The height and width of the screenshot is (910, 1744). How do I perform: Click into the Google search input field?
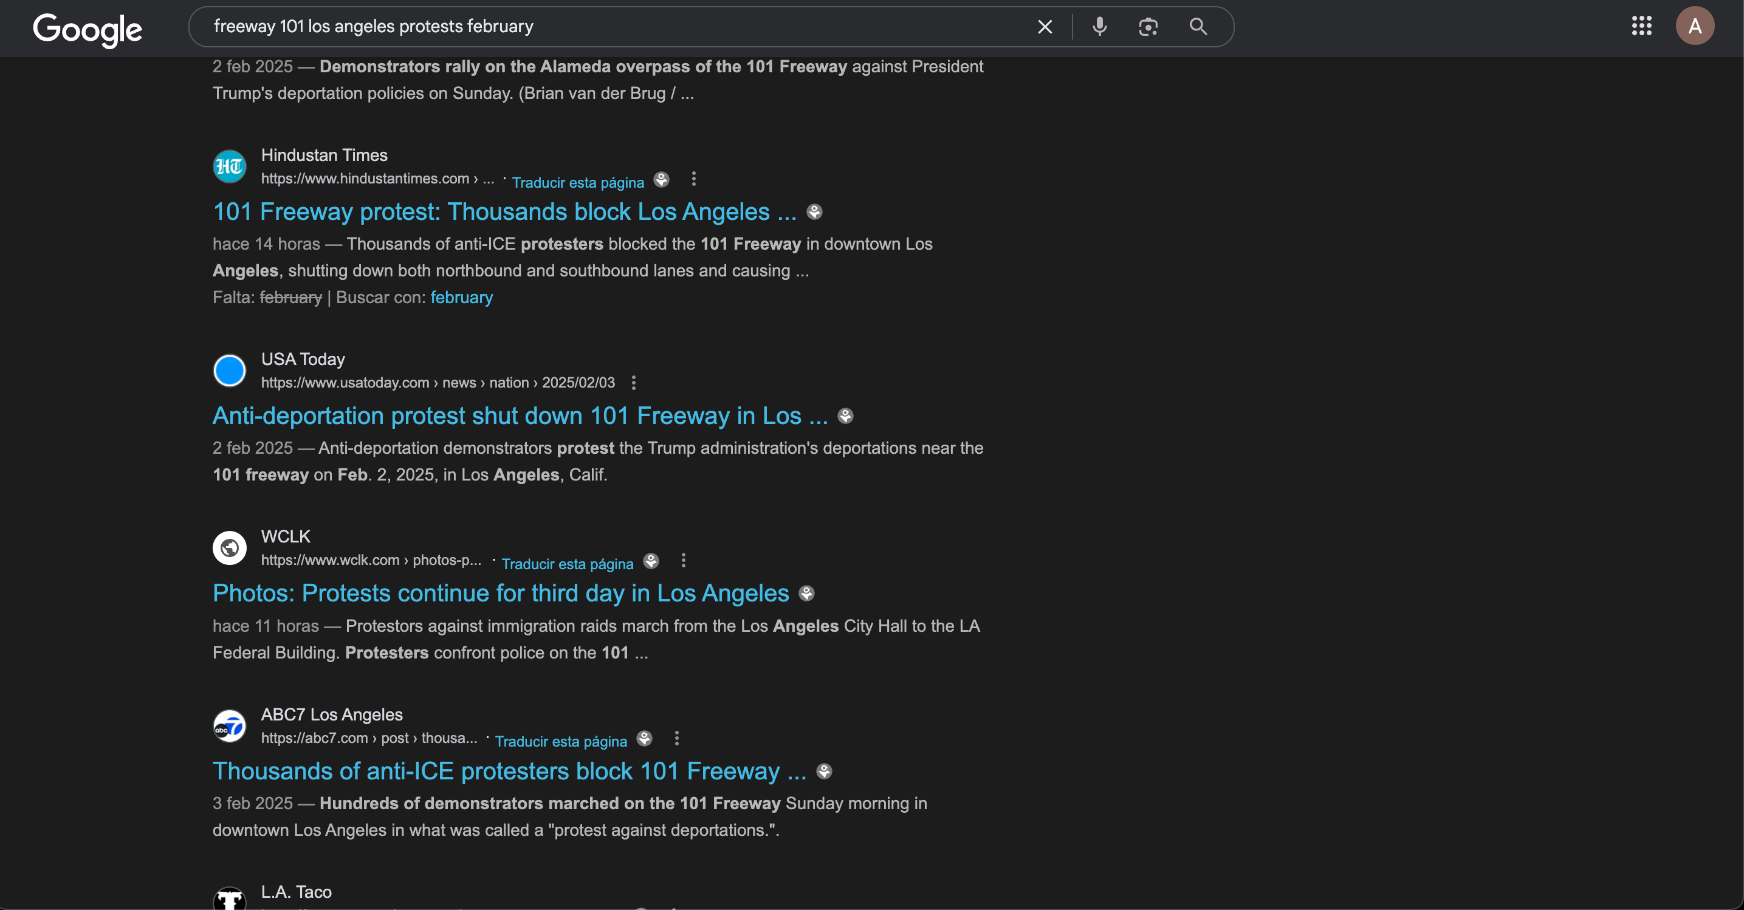[x=609, y=27]
